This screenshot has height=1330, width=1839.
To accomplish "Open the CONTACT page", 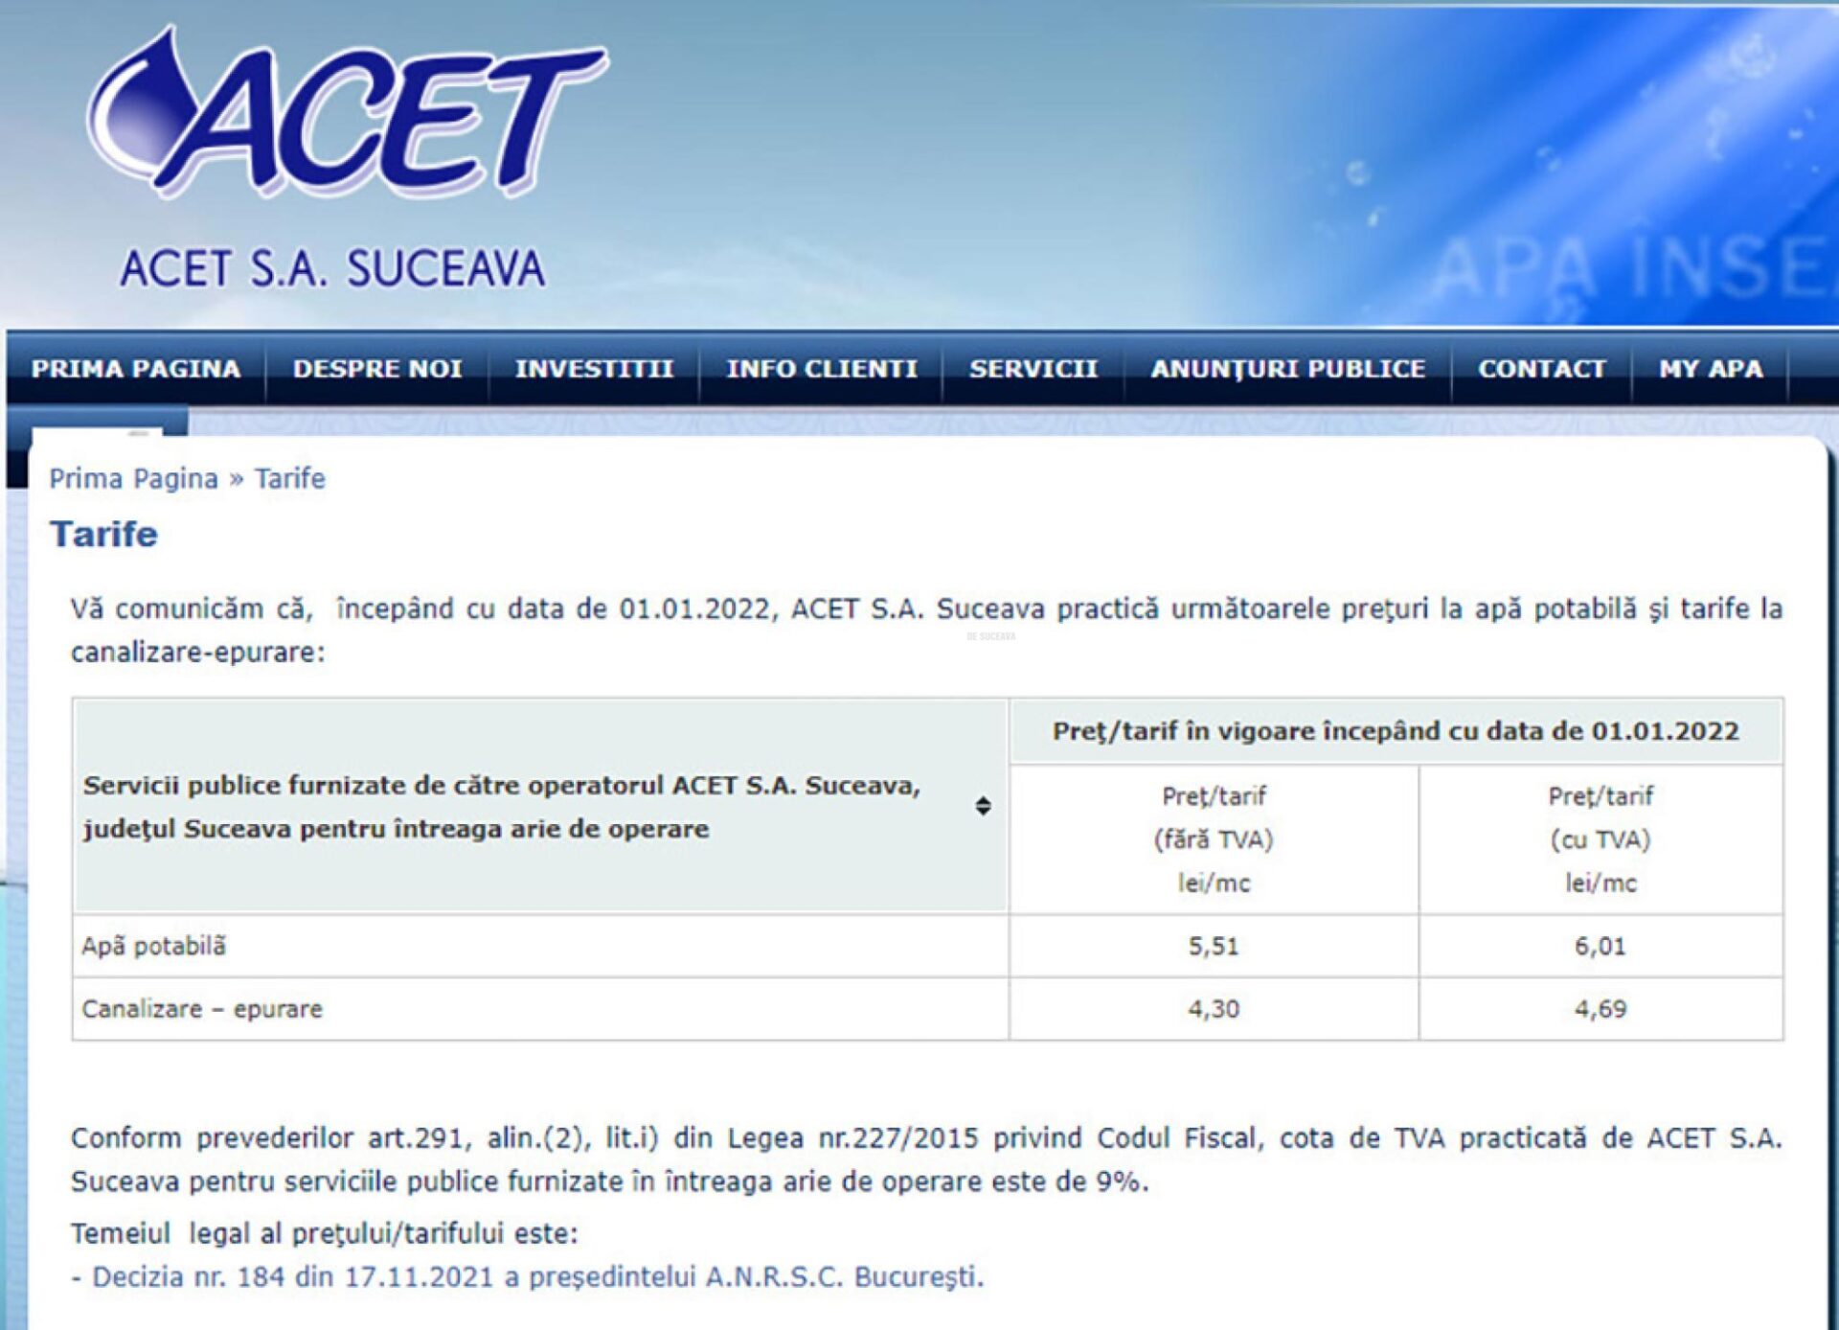I will pos(1541,369).
